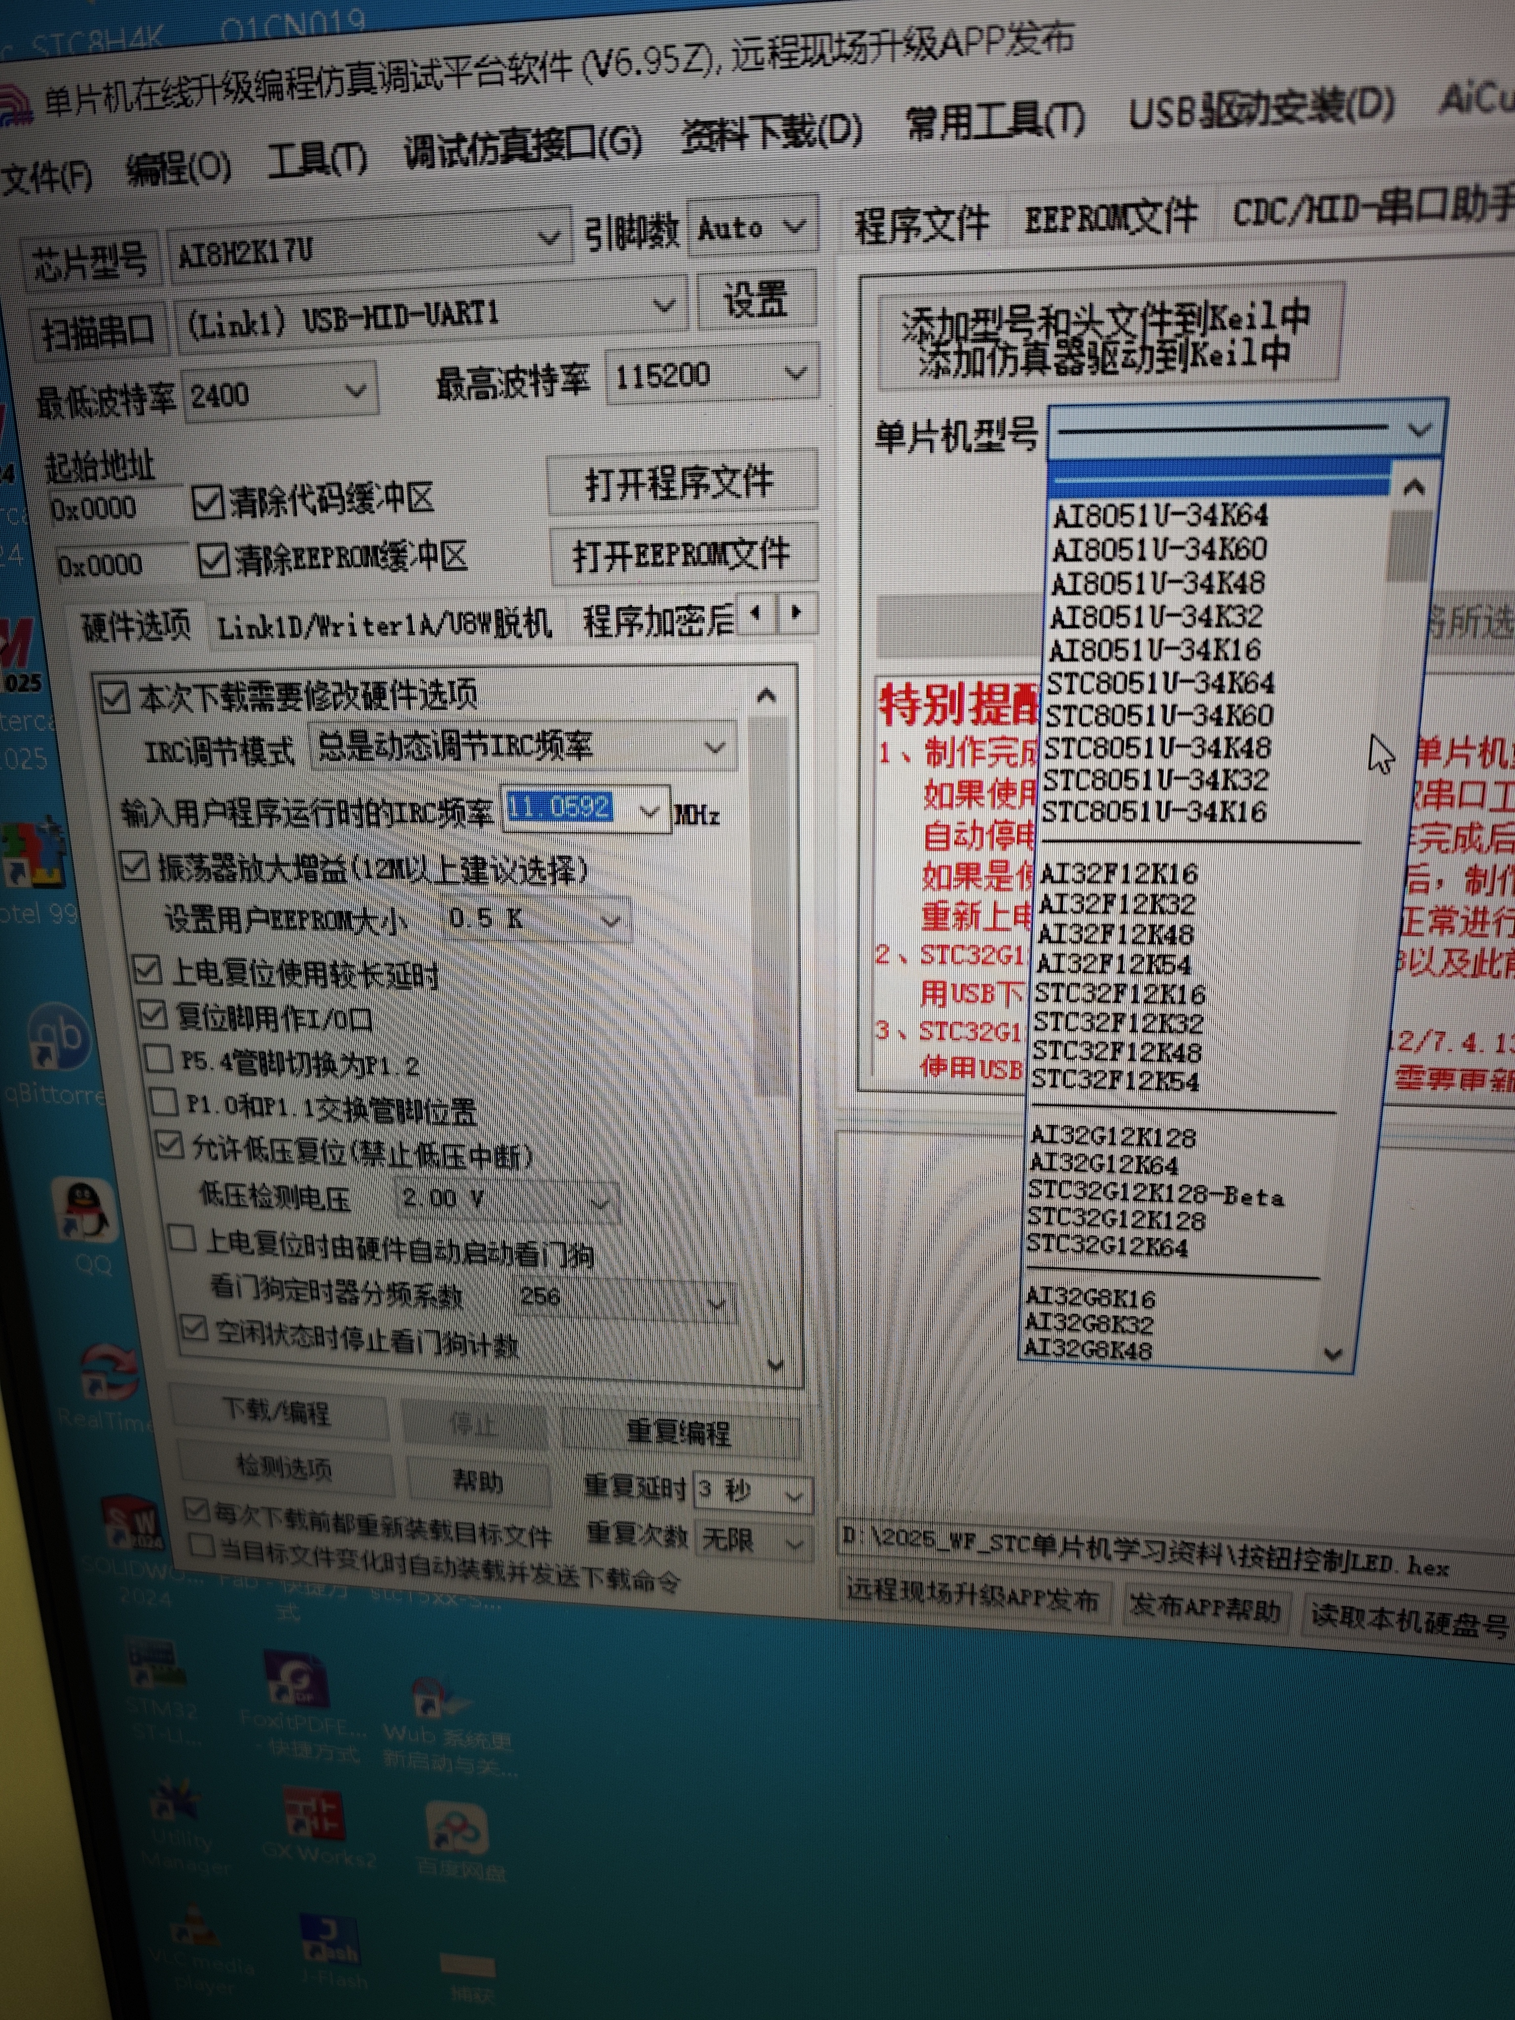Enable P1.0和P1.1交换管脚位置 option
This screenshot has height=2020, width=1515.
tap(164, 1102)
